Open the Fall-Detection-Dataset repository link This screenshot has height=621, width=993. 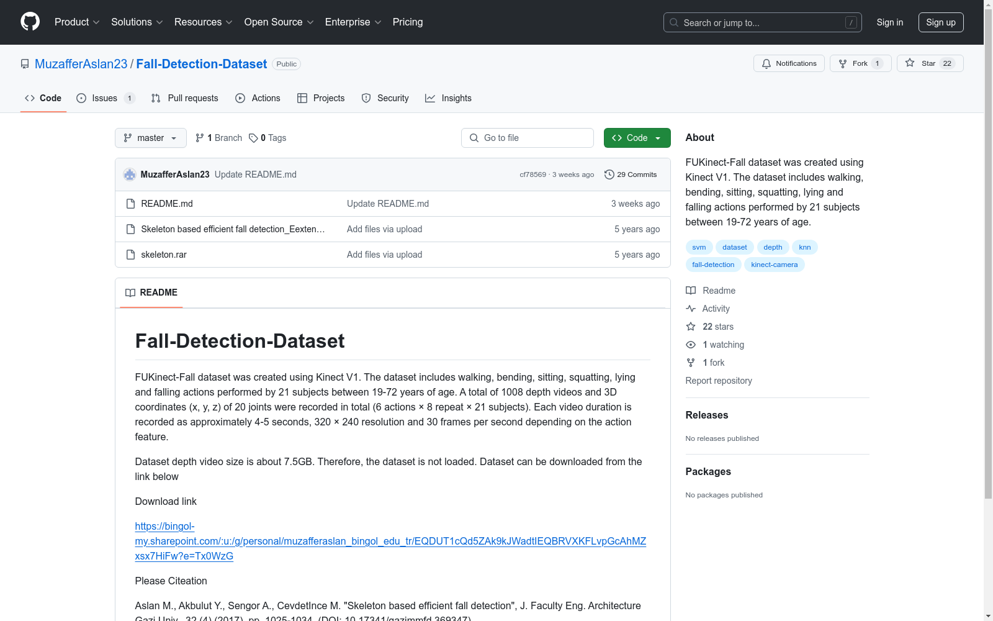click(x=202, y=64)
